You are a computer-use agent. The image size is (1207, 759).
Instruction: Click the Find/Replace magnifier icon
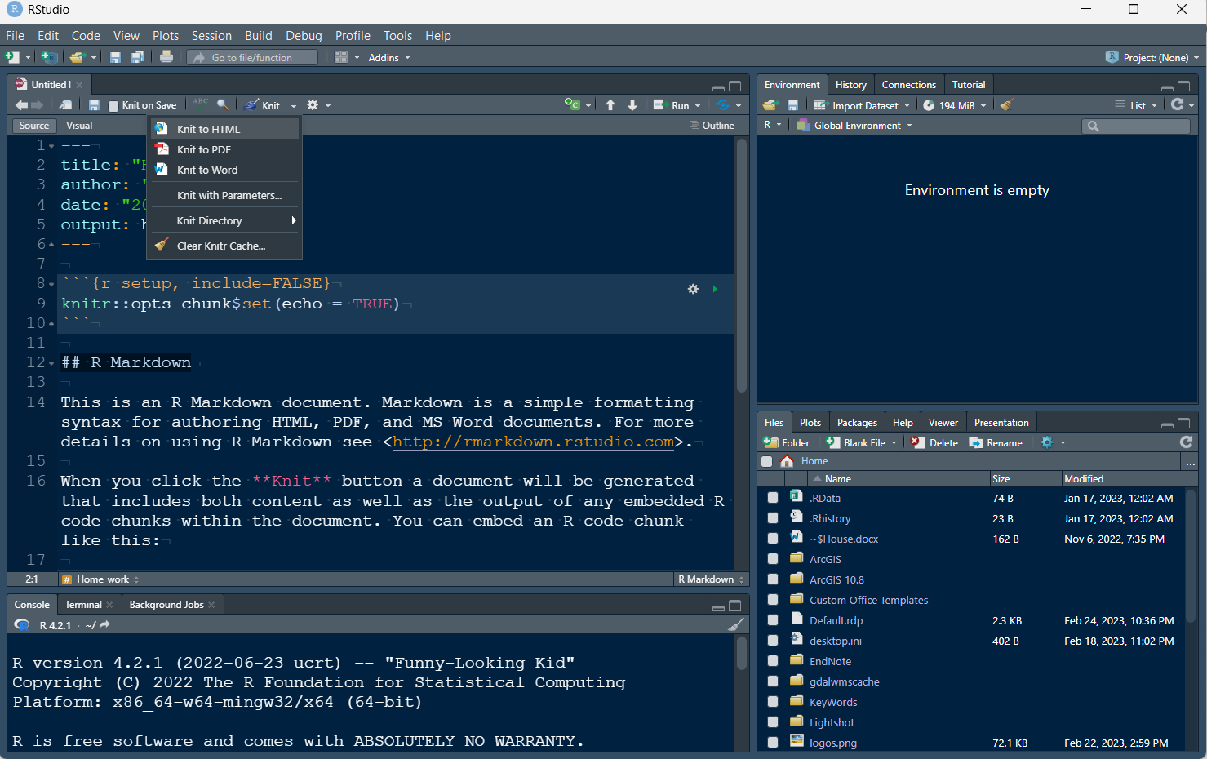(223, 105)
